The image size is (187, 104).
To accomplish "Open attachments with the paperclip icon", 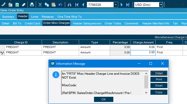I will 10,5.
